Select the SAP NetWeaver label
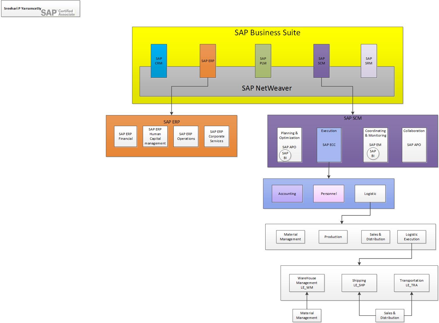Viewport: 439px width, 323px height. click(267, 88)
